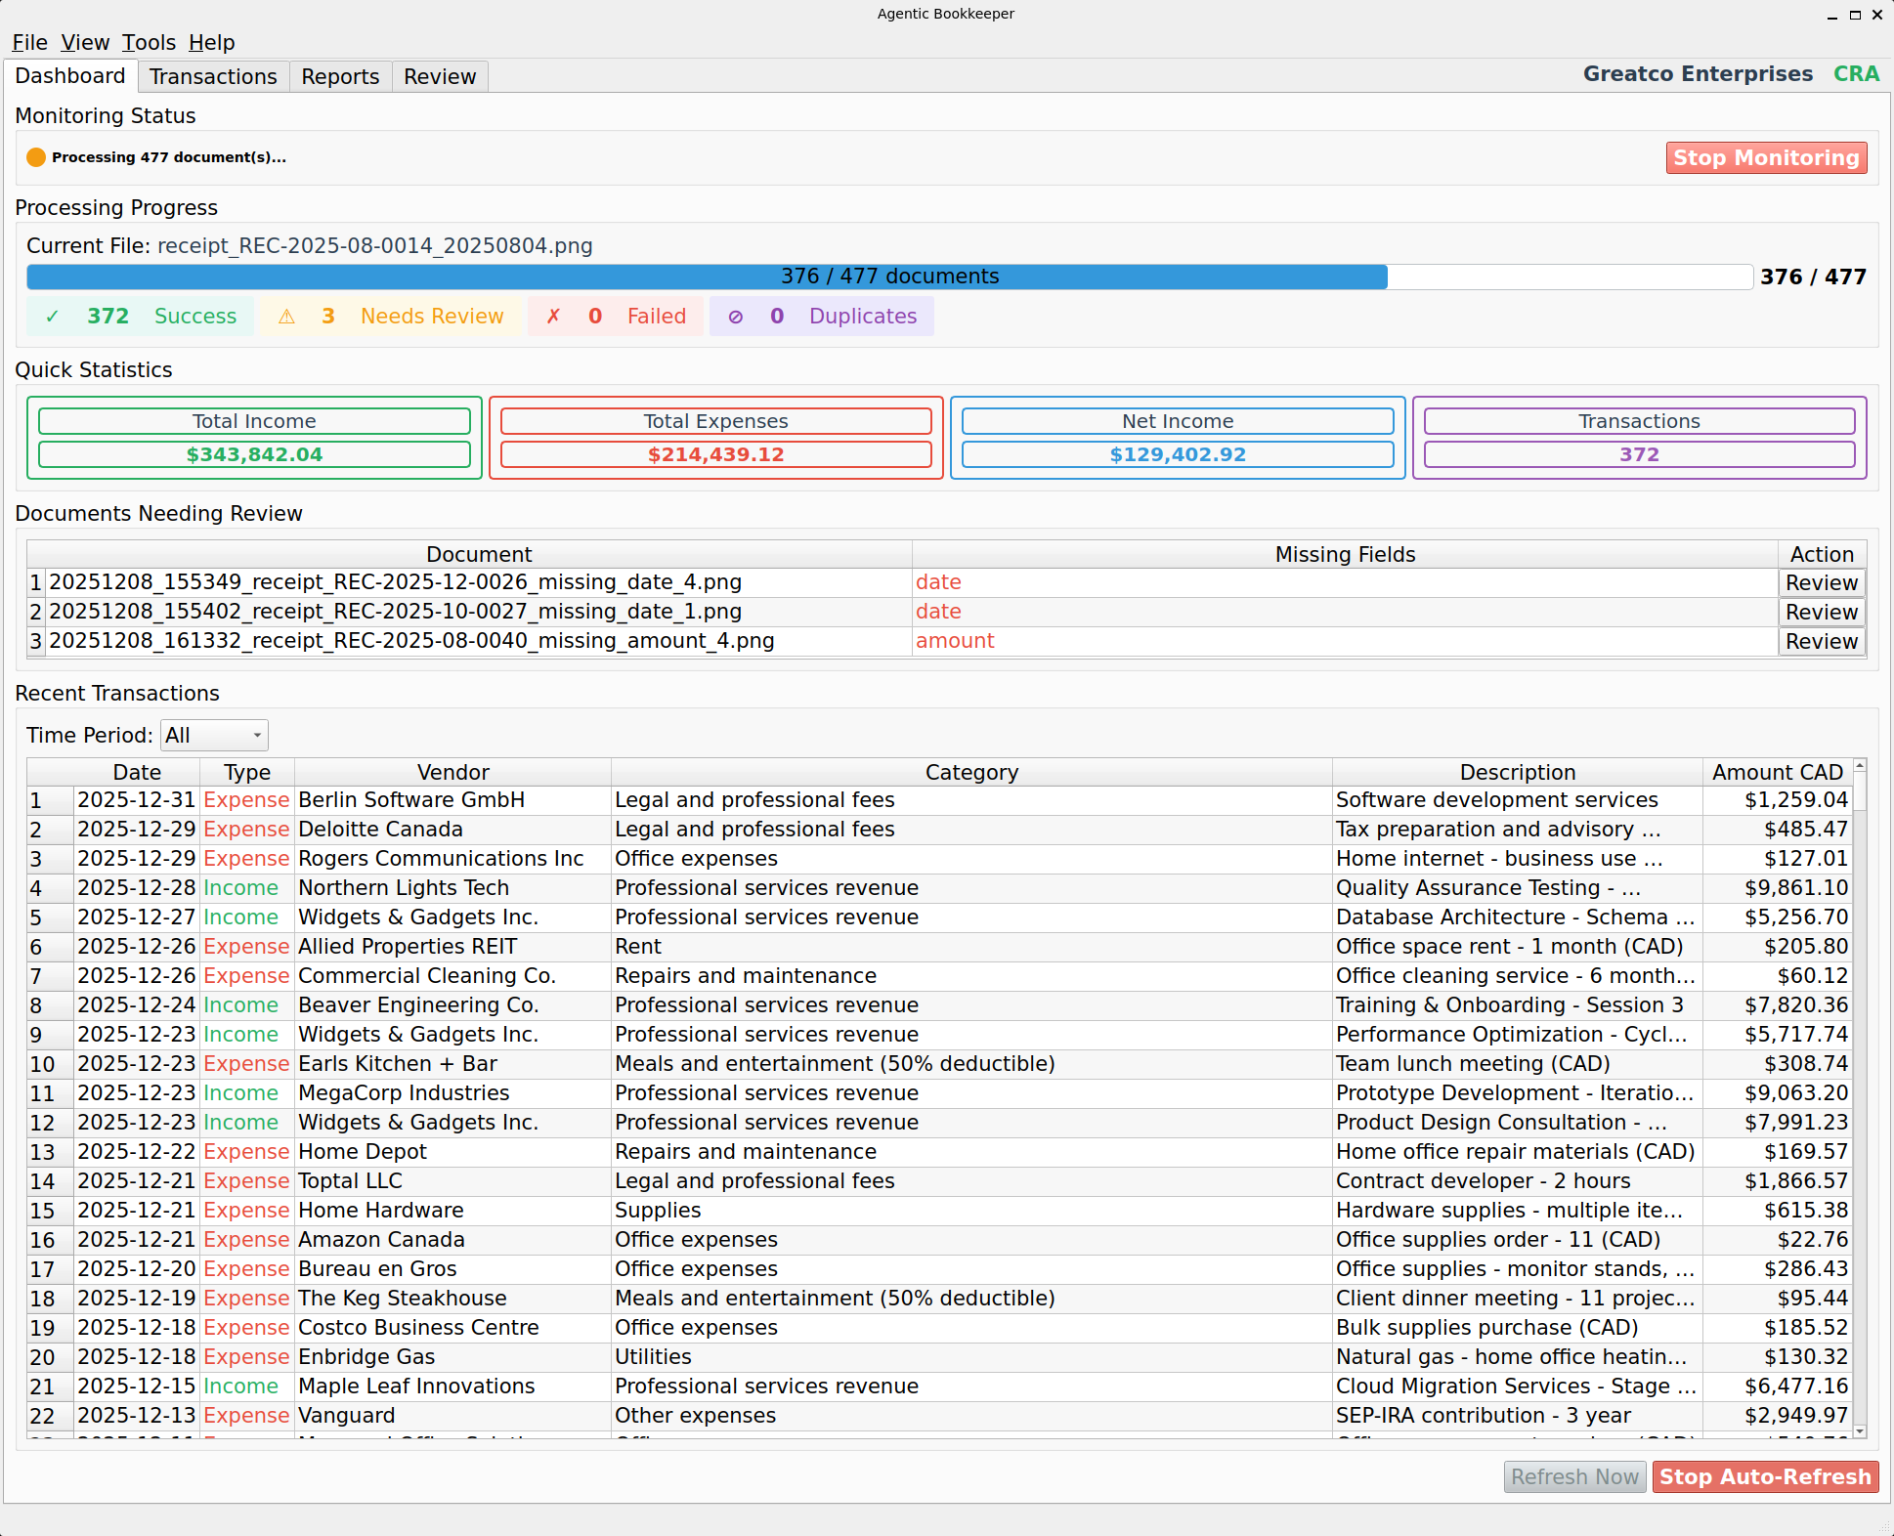Image resolution: width=1894 pixels, height=1536 pixels.
Task: Open the Tools menu
Action: pos(149,42)
